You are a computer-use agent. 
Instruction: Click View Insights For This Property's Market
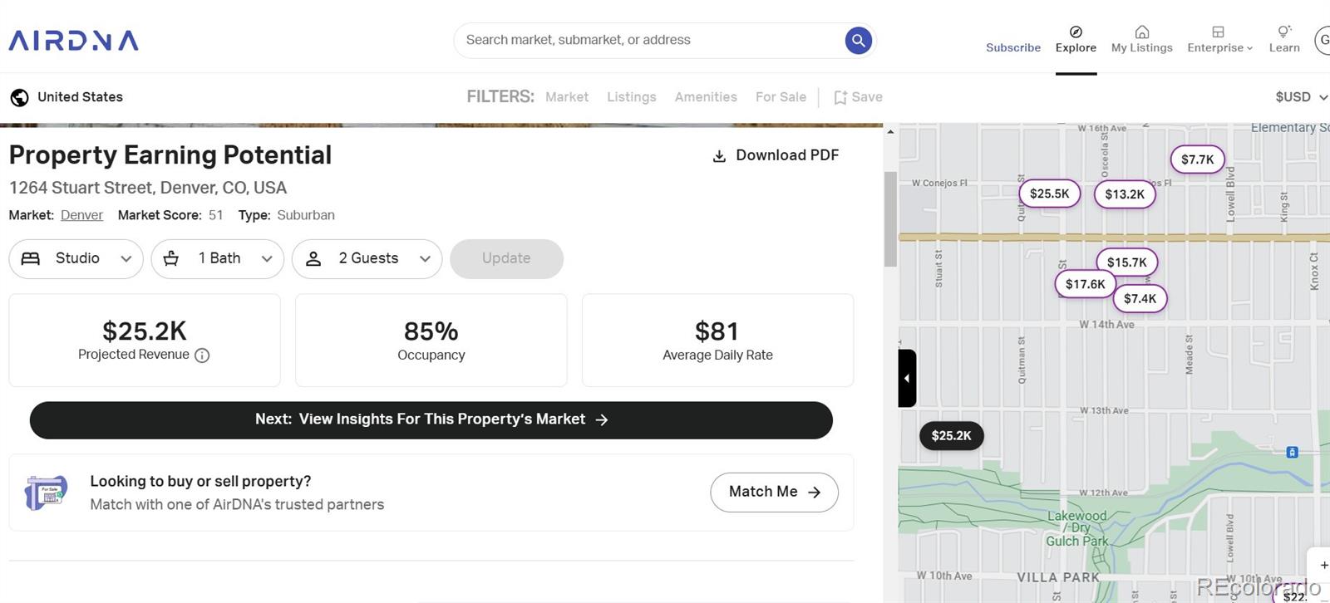click(x=431, y=420)
